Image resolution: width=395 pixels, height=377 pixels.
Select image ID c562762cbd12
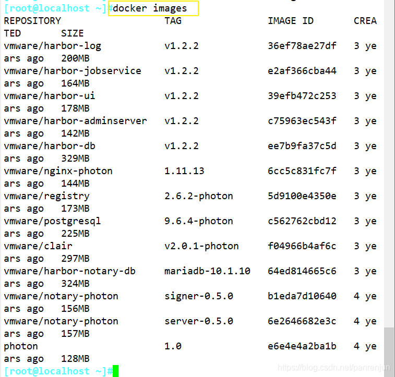tap(302, 221)
